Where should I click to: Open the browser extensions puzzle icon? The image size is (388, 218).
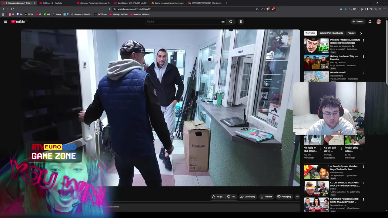tap(350, 9)
